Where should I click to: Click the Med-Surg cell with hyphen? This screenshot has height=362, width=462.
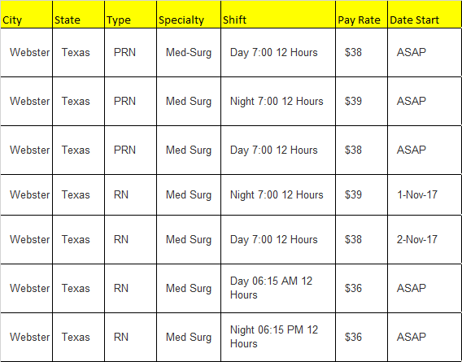tap(189, 53)
